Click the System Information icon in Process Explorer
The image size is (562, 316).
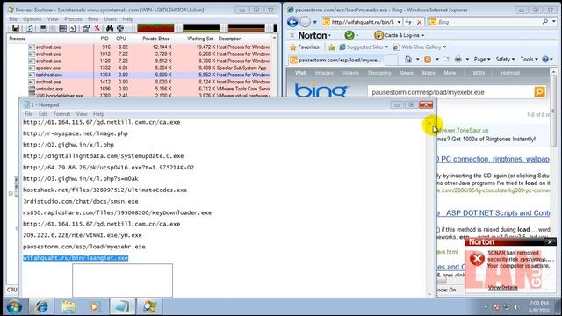pos(62,28)
